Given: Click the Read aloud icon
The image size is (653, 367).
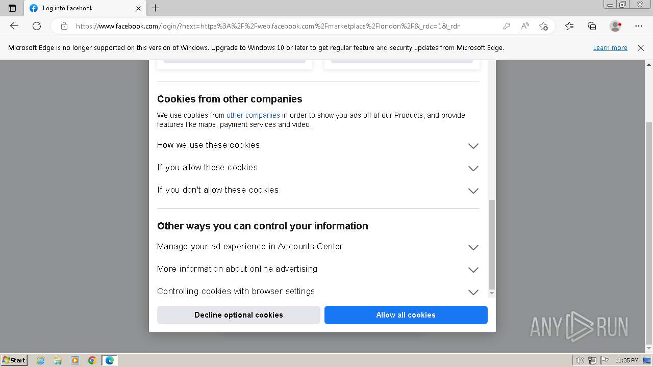Looking at the screenshot, I should [x=525, y=26].
